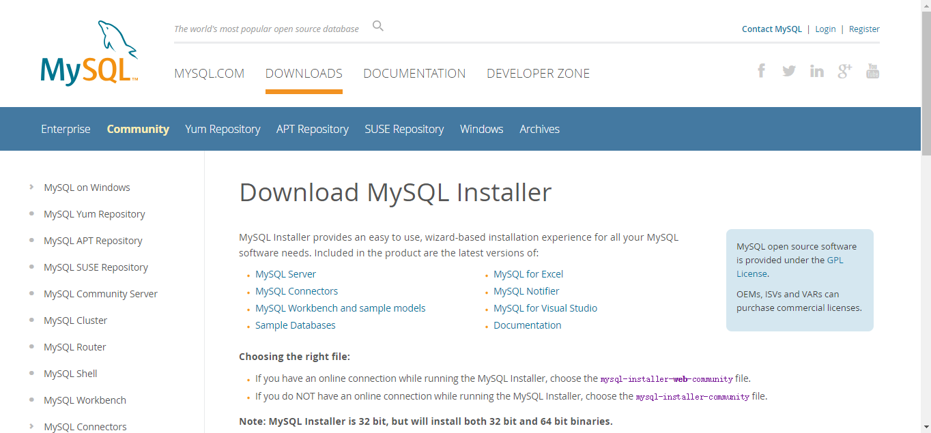Click MySQL Connectors link in product list

[x=296, y=291]
